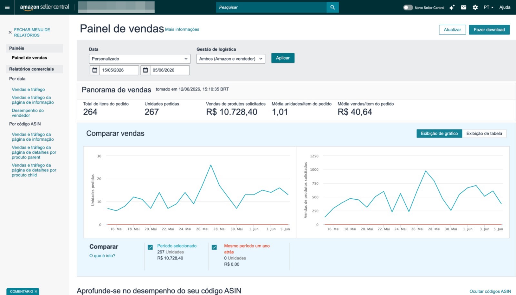Viewport: 516px width, 295px height.
Task: Open Desempenho do vendedor report
Action: [x=28, y=113]
